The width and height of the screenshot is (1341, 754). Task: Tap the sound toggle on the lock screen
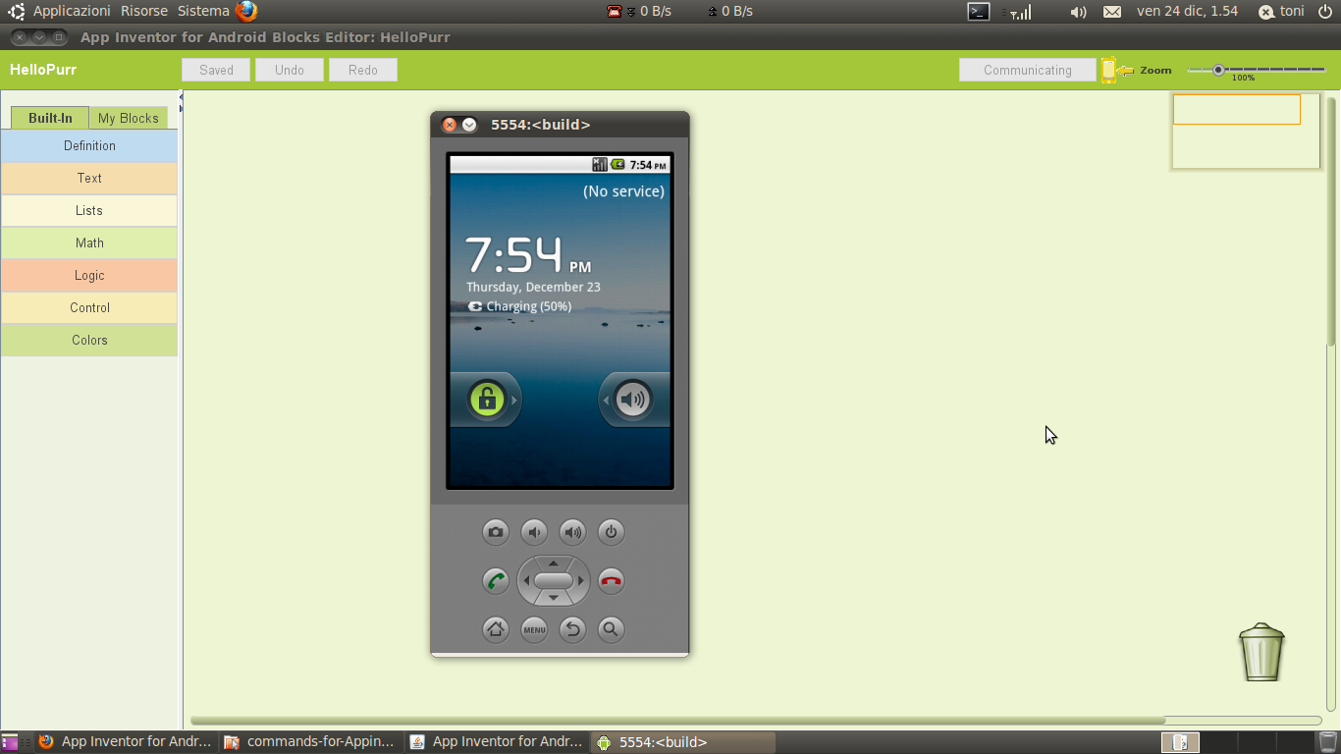pyautogui.click(x=633, y=400)
